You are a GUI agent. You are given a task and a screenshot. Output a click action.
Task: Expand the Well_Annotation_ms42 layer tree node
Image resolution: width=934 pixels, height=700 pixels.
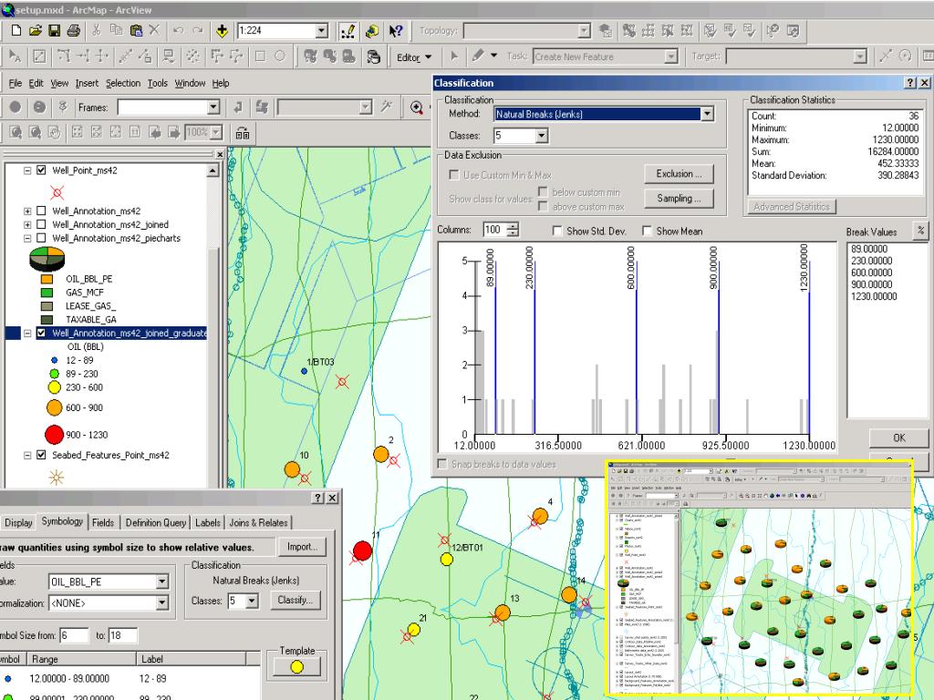tap(27, 211)
